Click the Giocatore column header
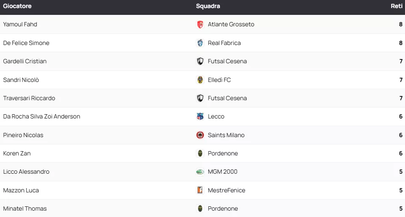405x217 pixels. coord(17,6)
